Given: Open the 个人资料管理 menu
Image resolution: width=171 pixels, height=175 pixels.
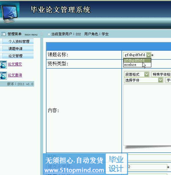Looking at the screenshot, I should [18, 41].
